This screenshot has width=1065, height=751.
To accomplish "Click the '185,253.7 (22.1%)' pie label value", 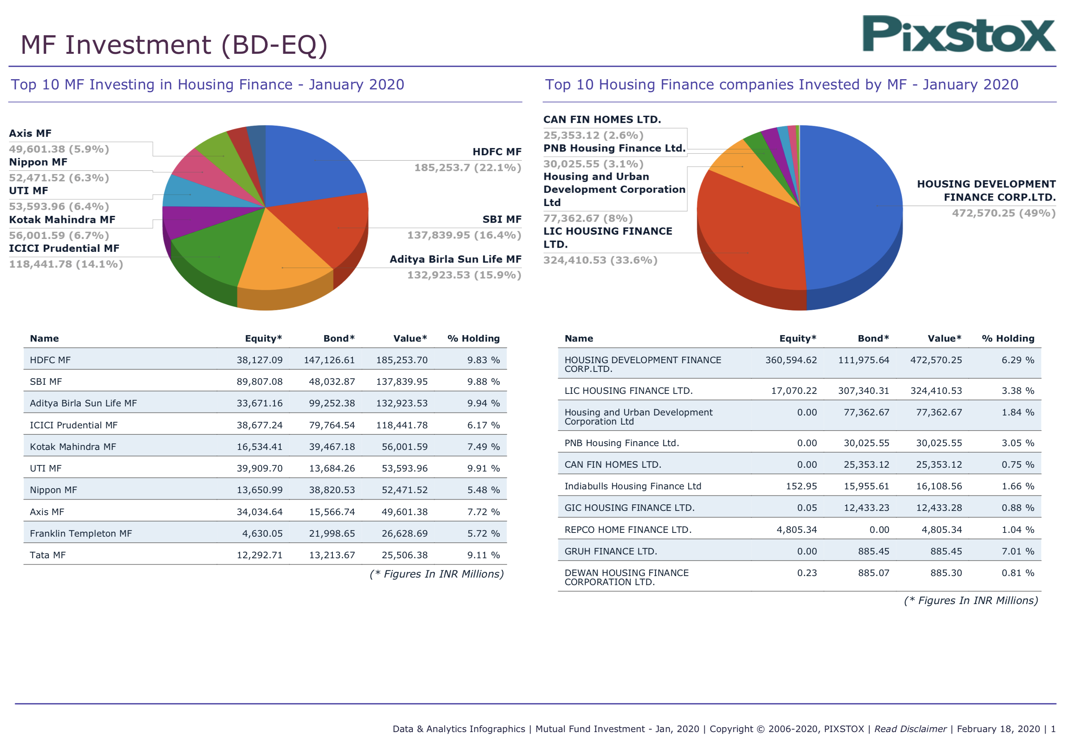I will pos(468,167).
